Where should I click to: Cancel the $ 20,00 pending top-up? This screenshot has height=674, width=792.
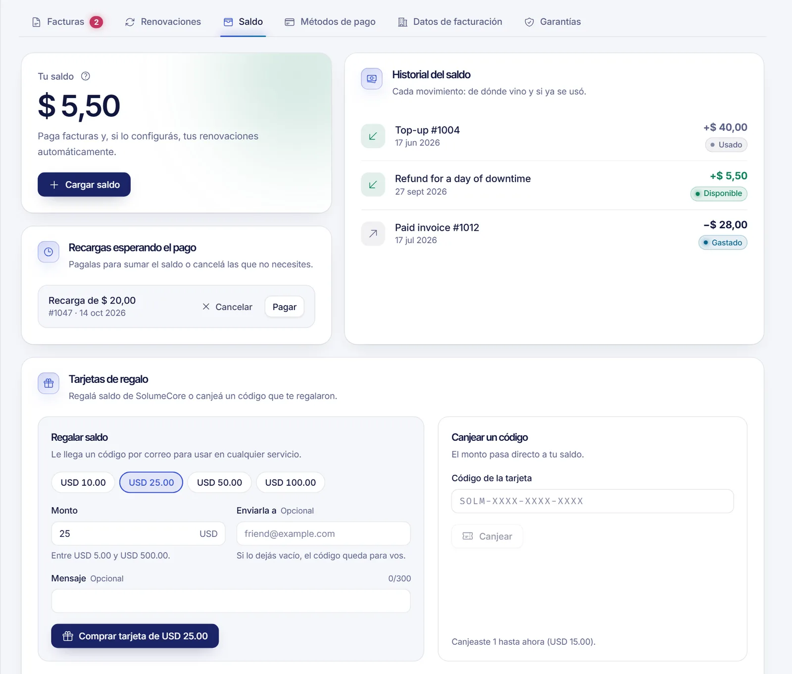pos(227,307)
